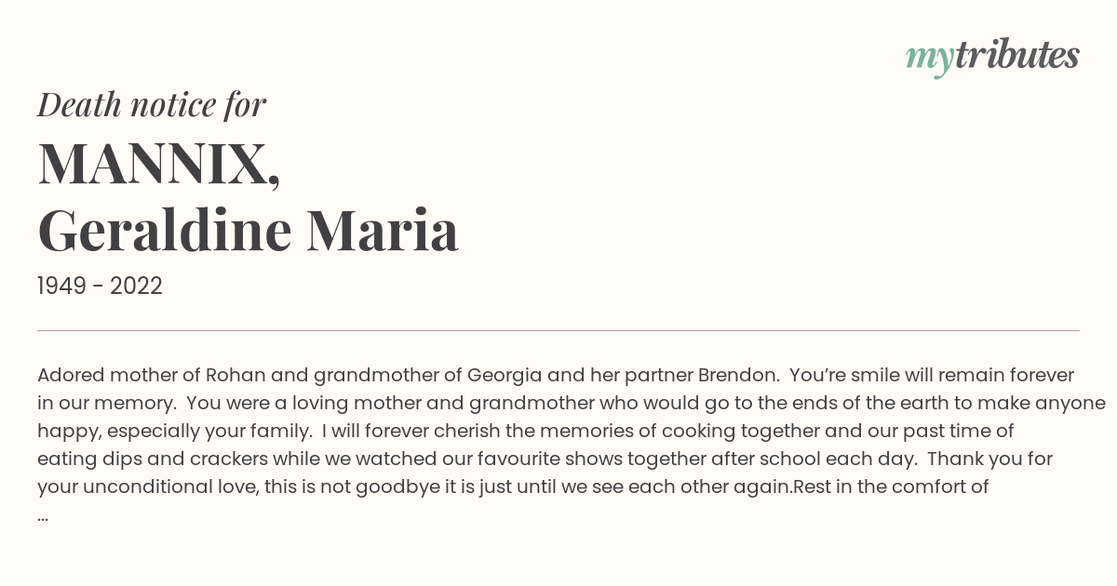Click the mytributes logo
This screenshot has width=1117, height=586.
coord(992,58)
